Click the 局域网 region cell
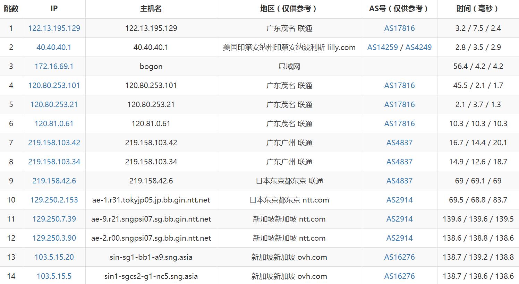This screenshot has height=284, width=519. click(x=289, y=66)
